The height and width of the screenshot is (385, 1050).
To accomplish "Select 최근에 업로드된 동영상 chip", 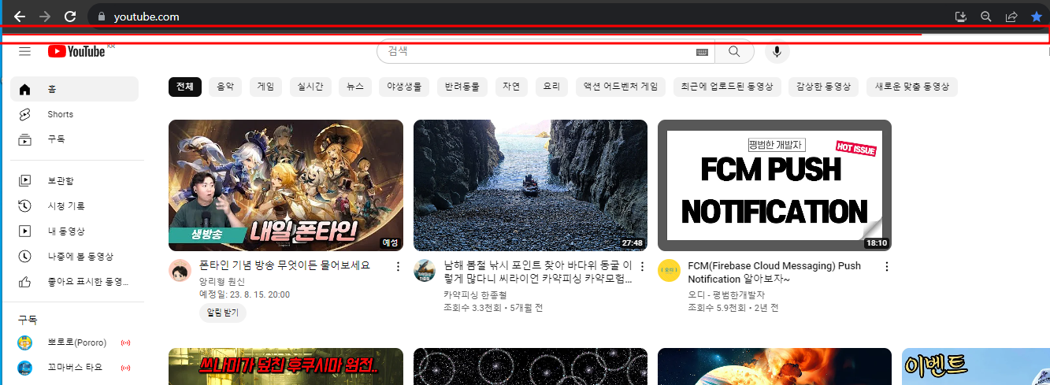I will coord(727,87).
